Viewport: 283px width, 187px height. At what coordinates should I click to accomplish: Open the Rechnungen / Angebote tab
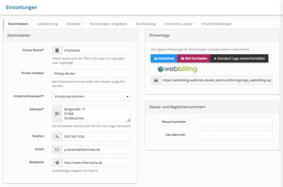tap(108, 24)
